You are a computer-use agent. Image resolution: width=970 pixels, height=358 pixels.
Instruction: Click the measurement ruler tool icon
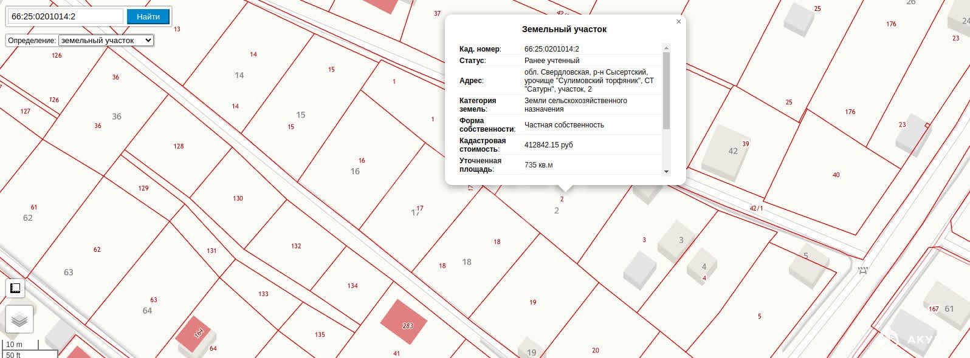click(15, 288)
